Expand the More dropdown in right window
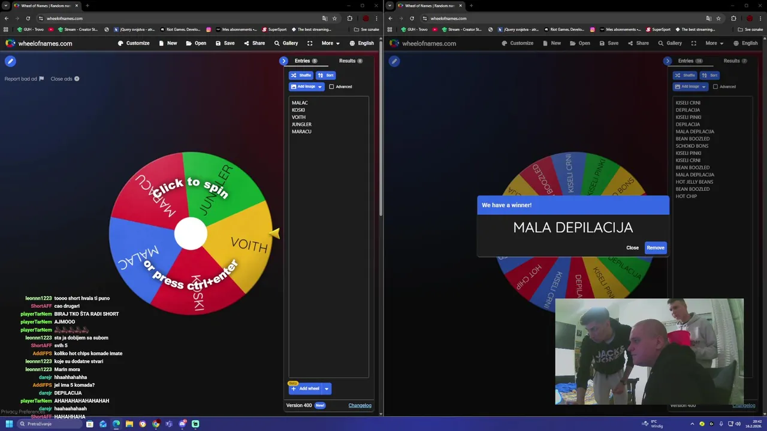This screenshot has height=431, width=767. 714,43
